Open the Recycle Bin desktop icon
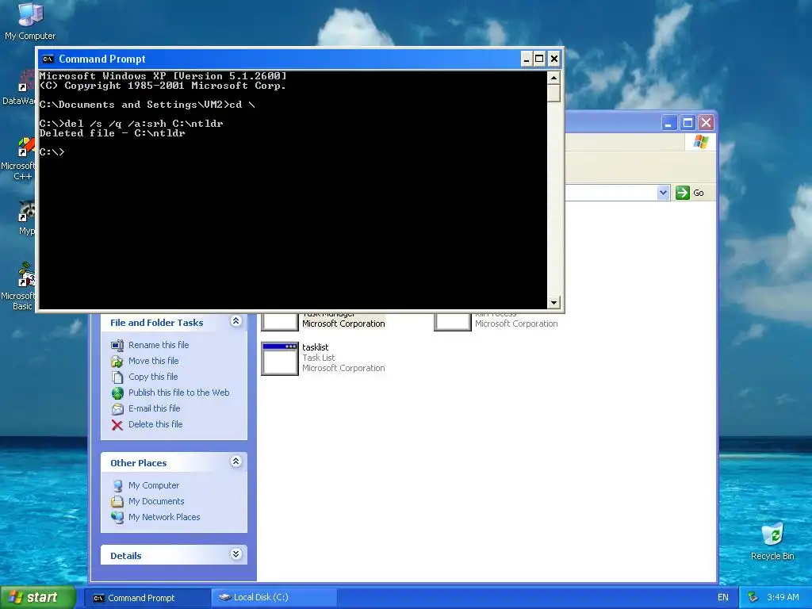Viewport: 812px width, 609px height. click(772, 542)
